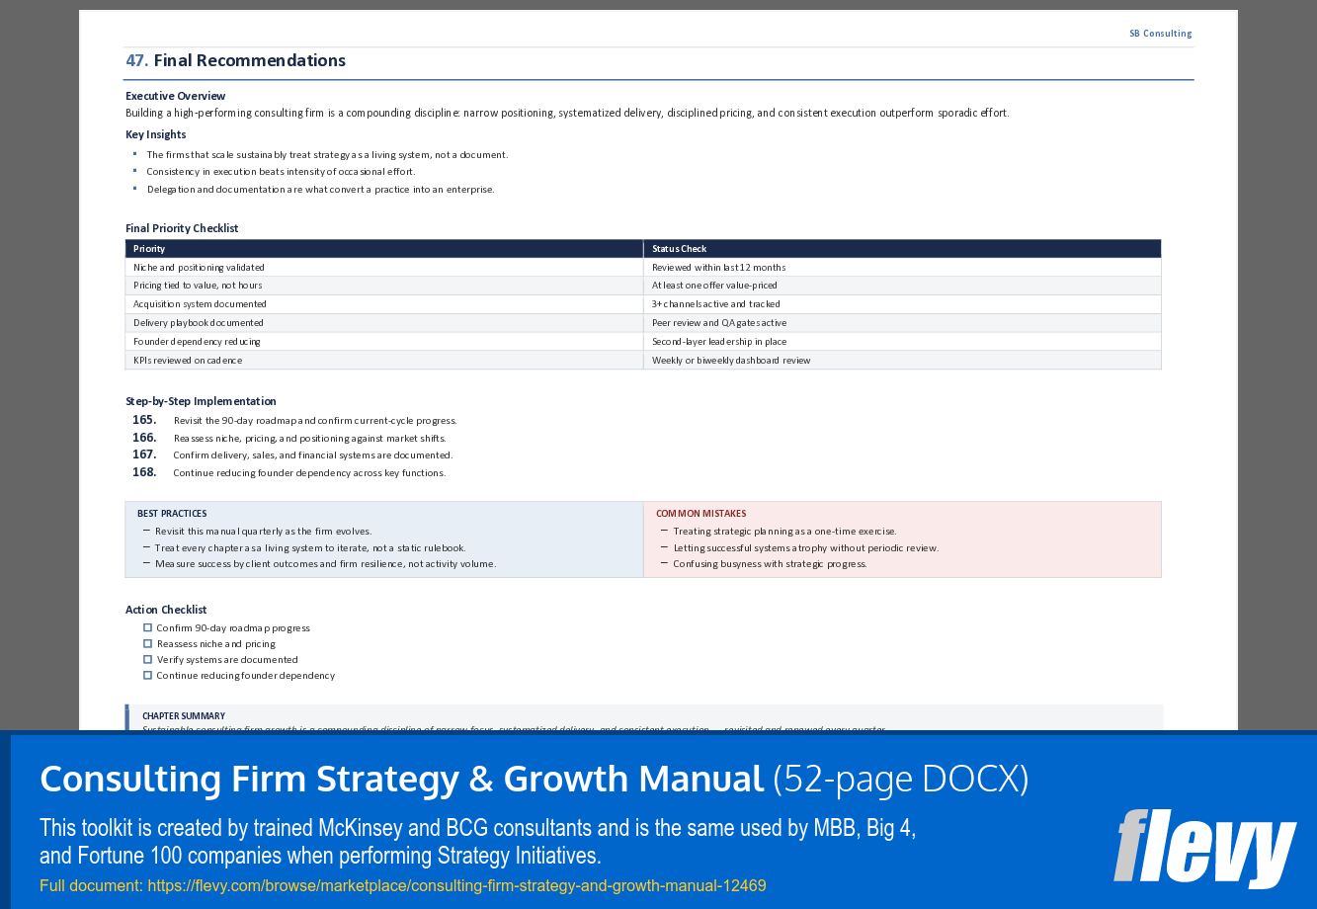Select the 'Second-layer leadership in place' cell
The height and width of the screenshot is (909, 1317).
pos(902,342)
